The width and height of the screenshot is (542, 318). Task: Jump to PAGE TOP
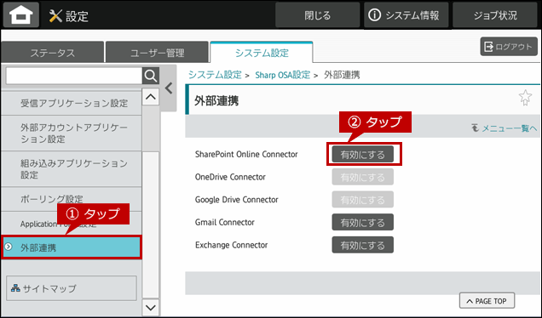point(487,301)
